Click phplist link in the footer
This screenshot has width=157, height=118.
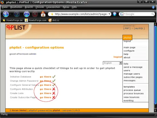click(57, 110)
